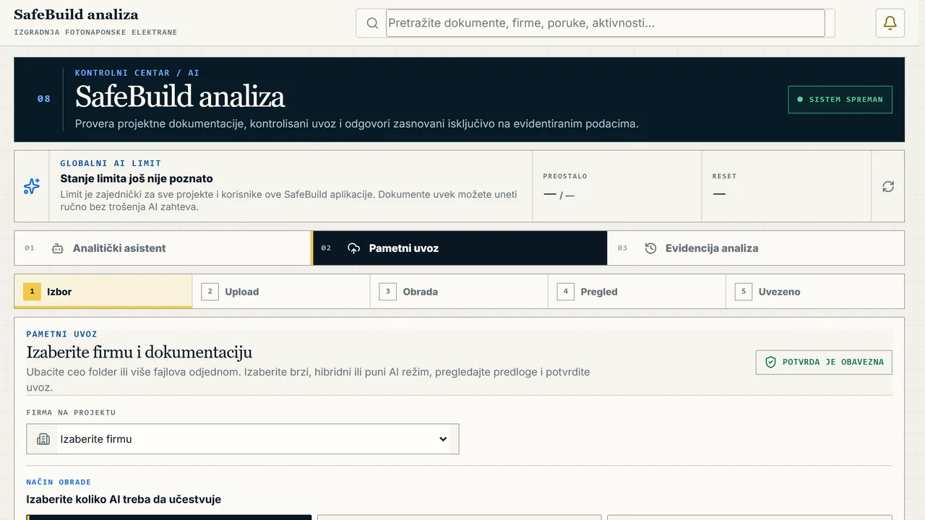This screenshot has height=520, width=925.
Task: Click the Preostalo value label
Action: [x=565, y=176]
